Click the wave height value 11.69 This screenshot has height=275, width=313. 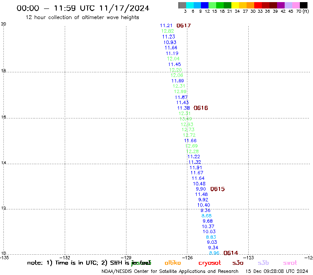pos(178,81)
